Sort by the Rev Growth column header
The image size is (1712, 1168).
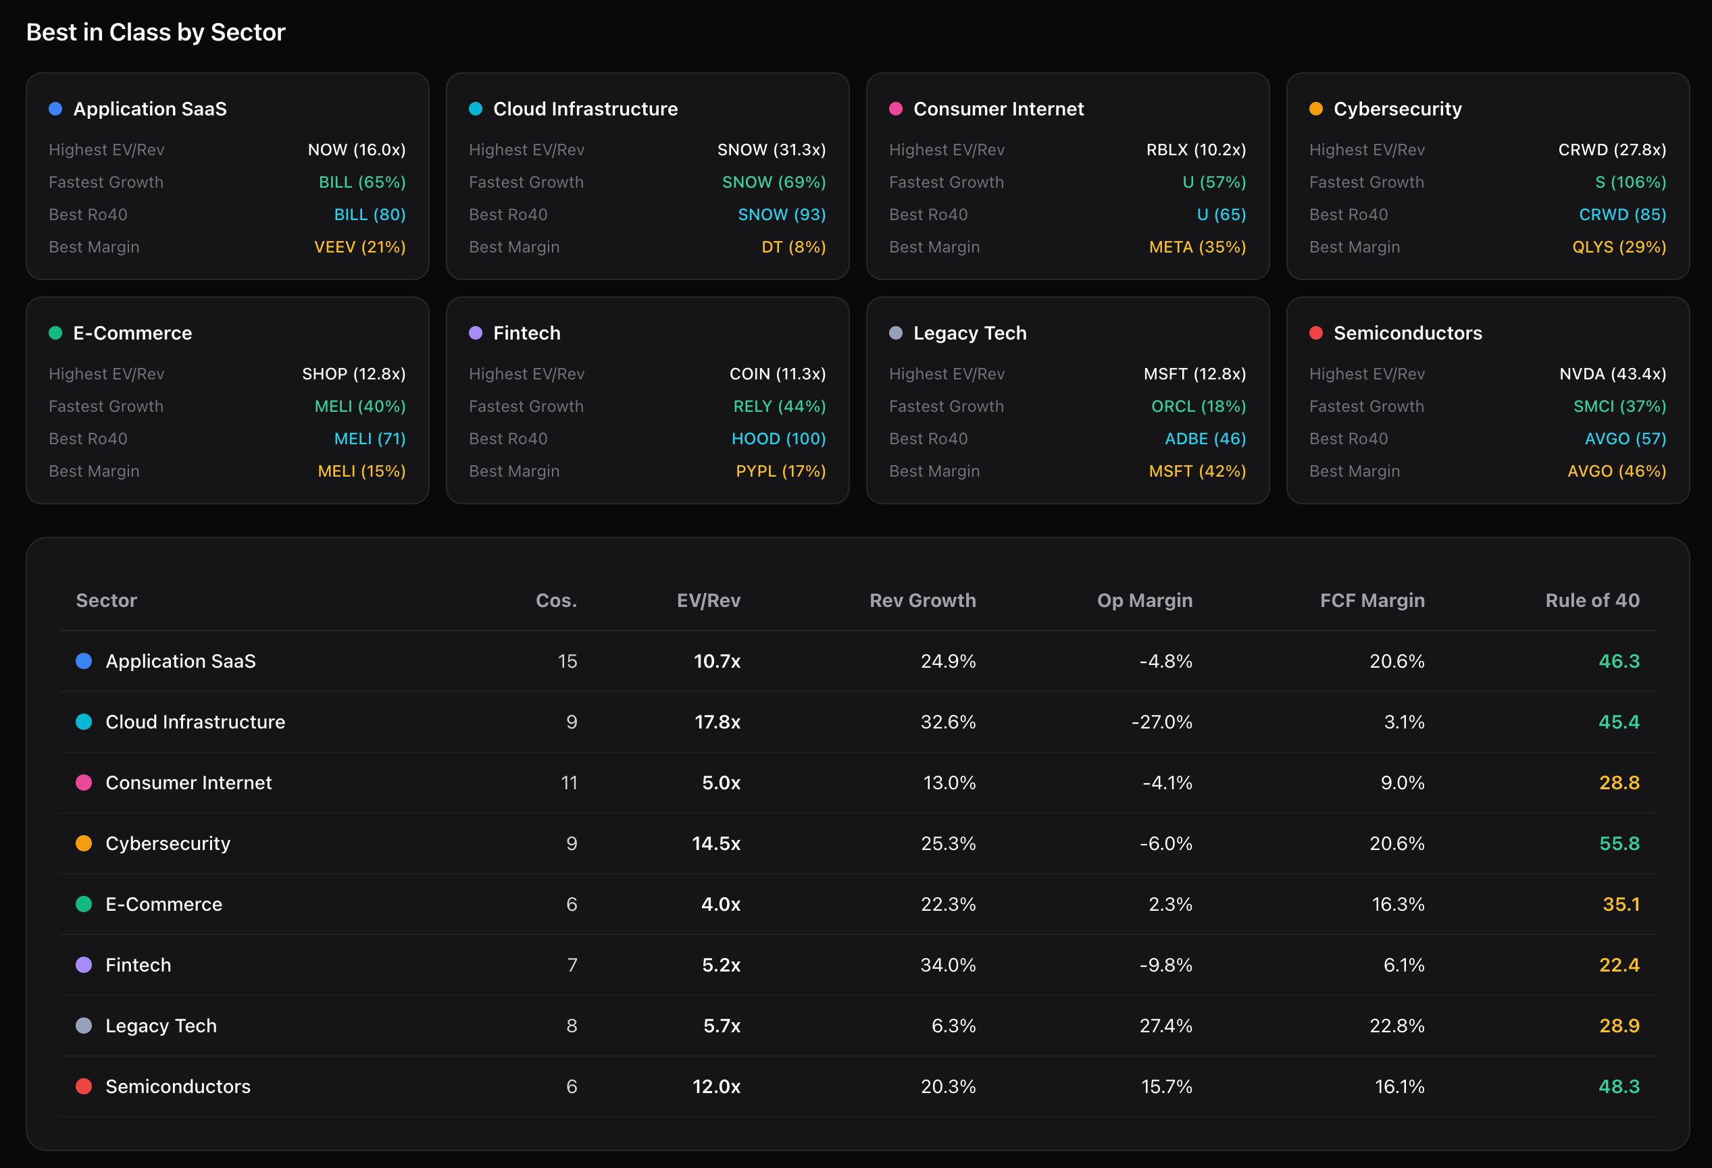(922, 601)
